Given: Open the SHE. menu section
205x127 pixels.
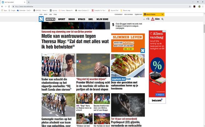Looking at the screenshot, I should tap(91, 19).
